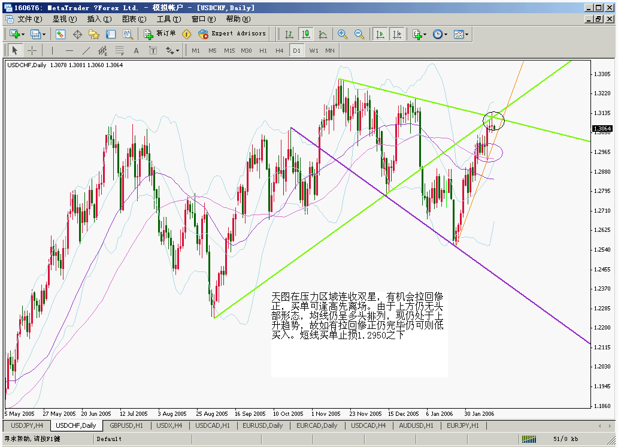618x447 pixels.
Task: Set timeframe to M15
Action: [x=229, y=50]
